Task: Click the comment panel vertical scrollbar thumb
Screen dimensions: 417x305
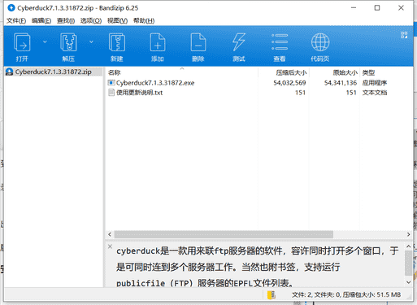Action: point(409,263)
